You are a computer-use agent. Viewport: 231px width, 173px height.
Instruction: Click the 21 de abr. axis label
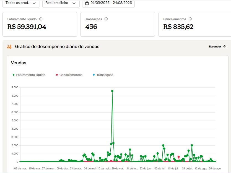coord(76,168)
